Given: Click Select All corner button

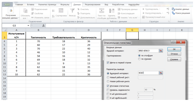Looking at the screenshot, I should tap(5, 30).
